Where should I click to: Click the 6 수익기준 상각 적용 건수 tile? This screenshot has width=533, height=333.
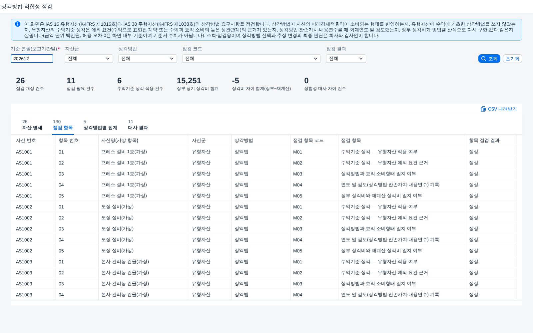pos(140,84)
